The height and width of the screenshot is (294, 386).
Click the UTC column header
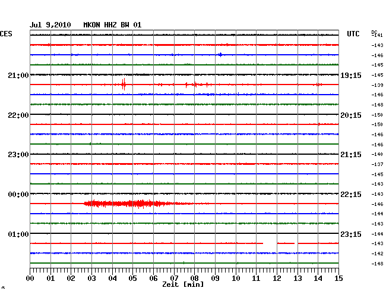pyautogui.click(x=353, y=34)
